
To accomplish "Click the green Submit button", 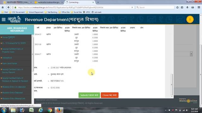I will tap(89, 95).
